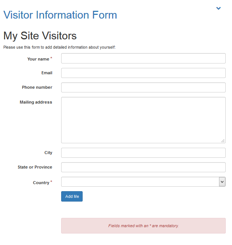Image resolution: width=232 pixels, height=245 pixels.
Task: Click the City label
Action: pos(48,153)
